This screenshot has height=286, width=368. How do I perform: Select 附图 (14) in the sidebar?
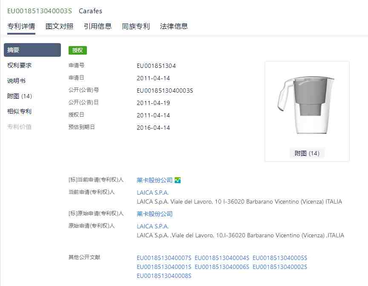tap(20, 96)
